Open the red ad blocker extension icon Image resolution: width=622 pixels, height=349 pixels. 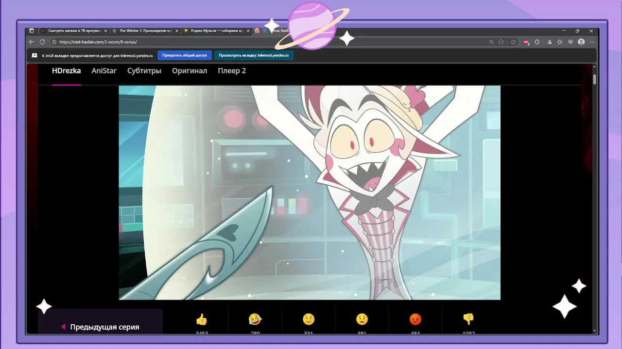point(527,42)
